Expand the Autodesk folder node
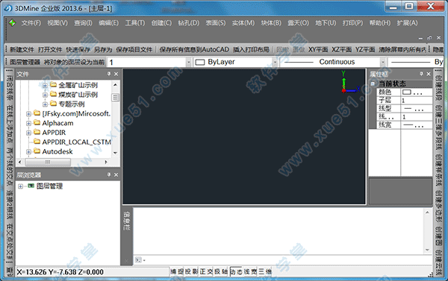This screenshot has height=281, width=448. pyautogui.click(x=28, y=152)
